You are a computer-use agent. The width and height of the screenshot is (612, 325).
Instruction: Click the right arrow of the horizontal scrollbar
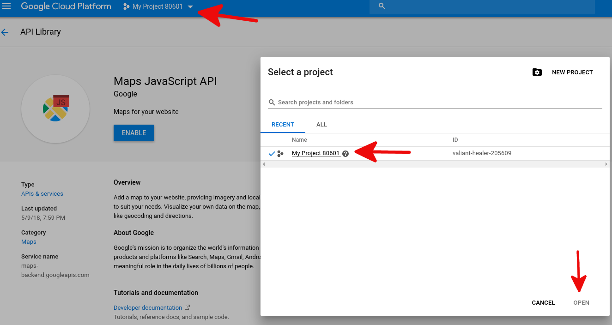click(606, 164)
